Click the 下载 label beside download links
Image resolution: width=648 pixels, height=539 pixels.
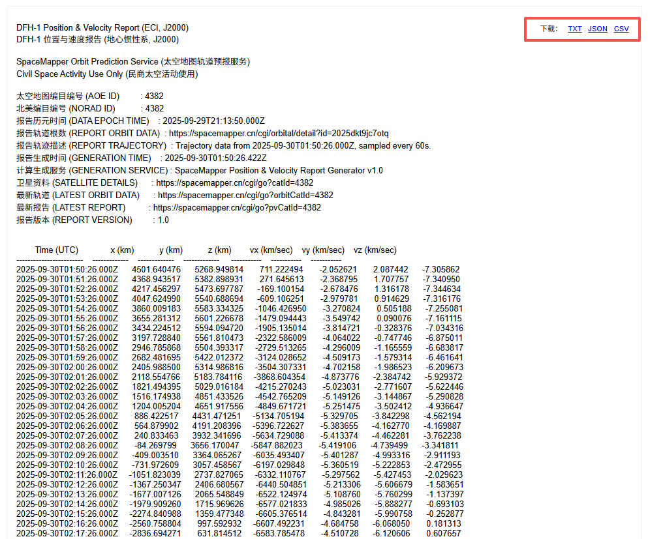click(x=549, y=29)
